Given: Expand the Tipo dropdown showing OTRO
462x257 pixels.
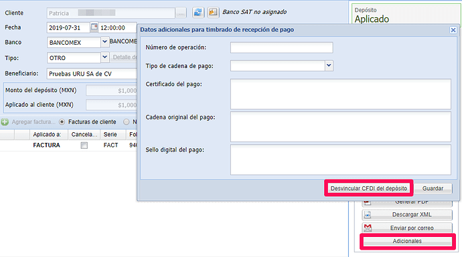Looking at the screenshot, I should [x=104, y=57].
